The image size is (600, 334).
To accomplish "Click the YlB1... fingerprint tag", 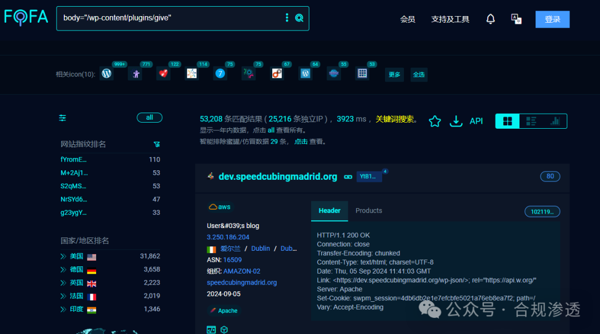I will click(369, 176).
